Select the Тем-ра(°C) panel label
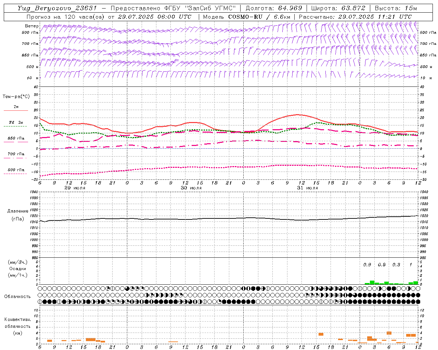This screenshot has width=438, height=350. tap(16, 97)
